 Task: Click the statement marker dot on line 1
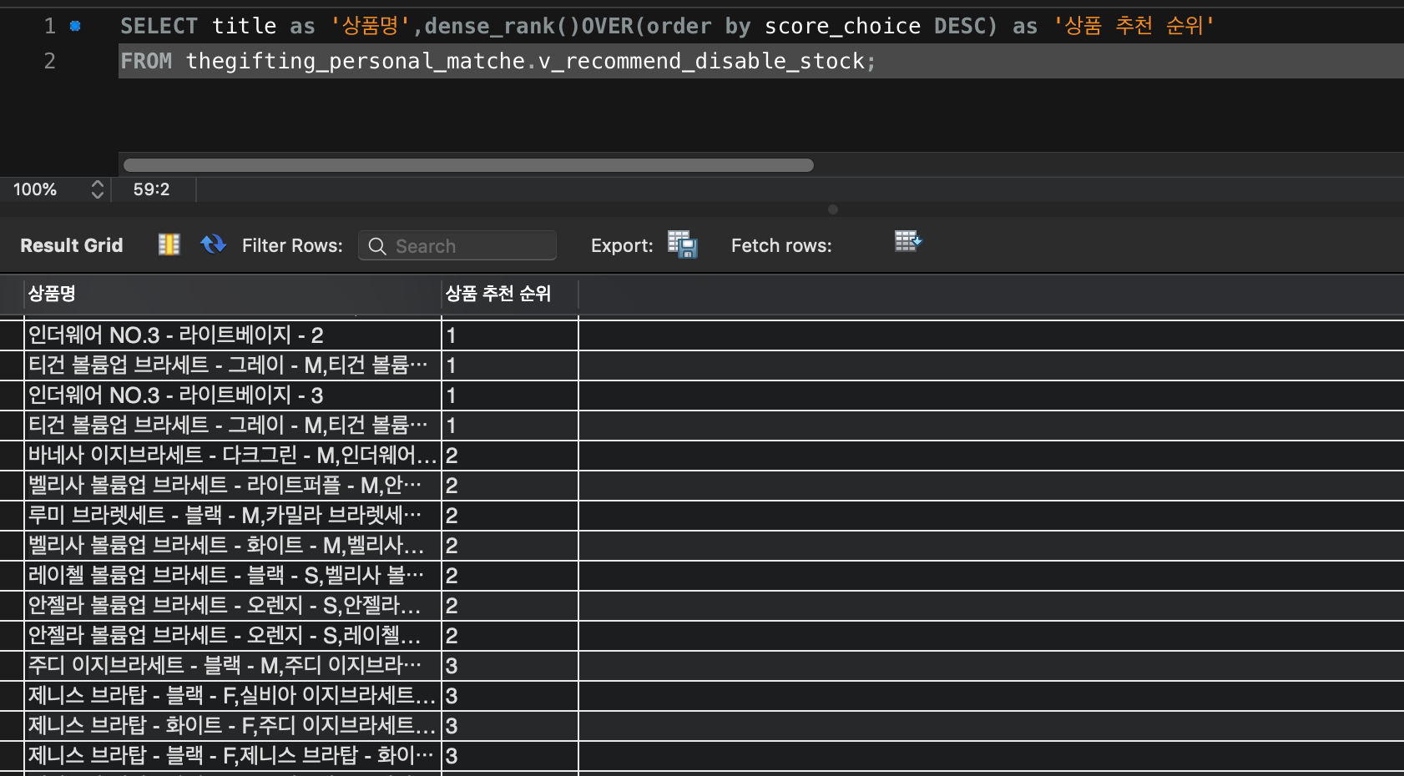[75, 26]
